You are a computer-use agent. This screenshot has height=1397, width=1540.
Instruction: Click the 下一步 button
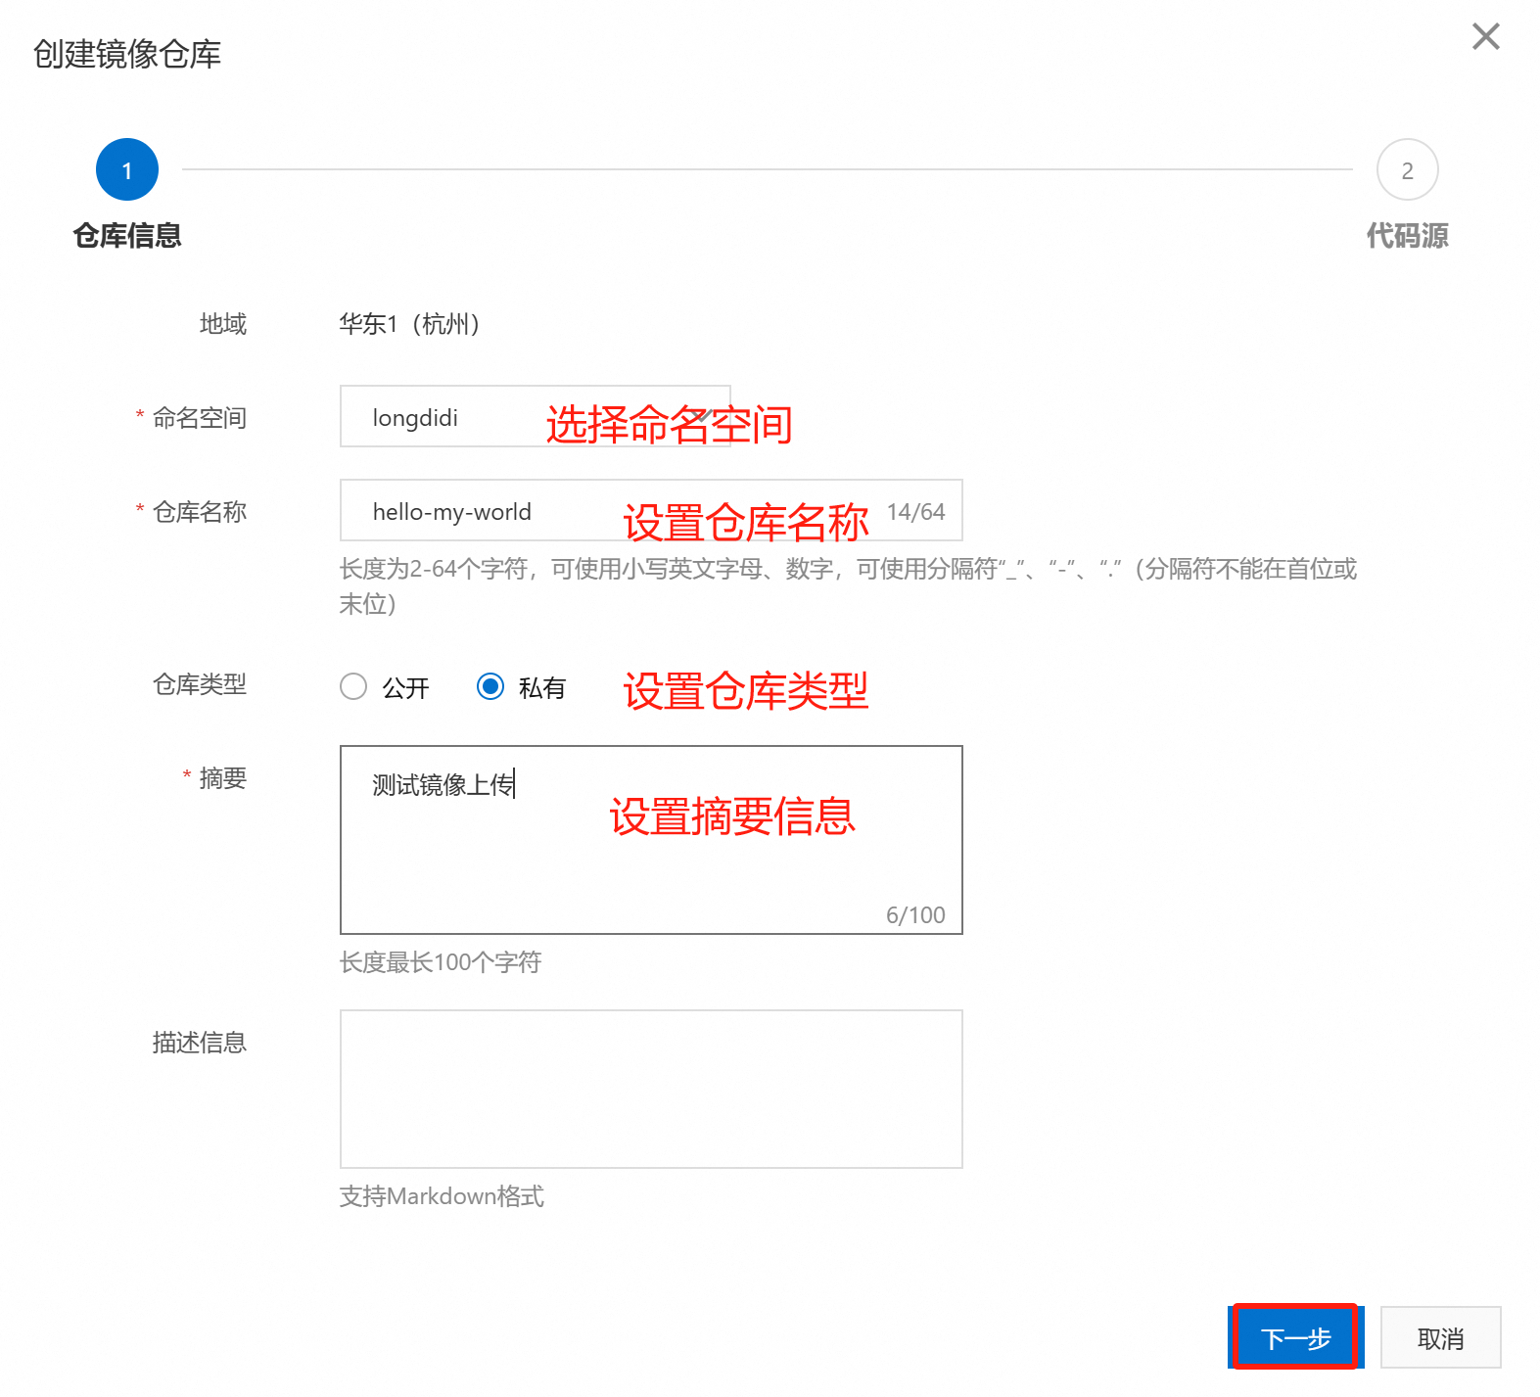coord(1295,1337)
